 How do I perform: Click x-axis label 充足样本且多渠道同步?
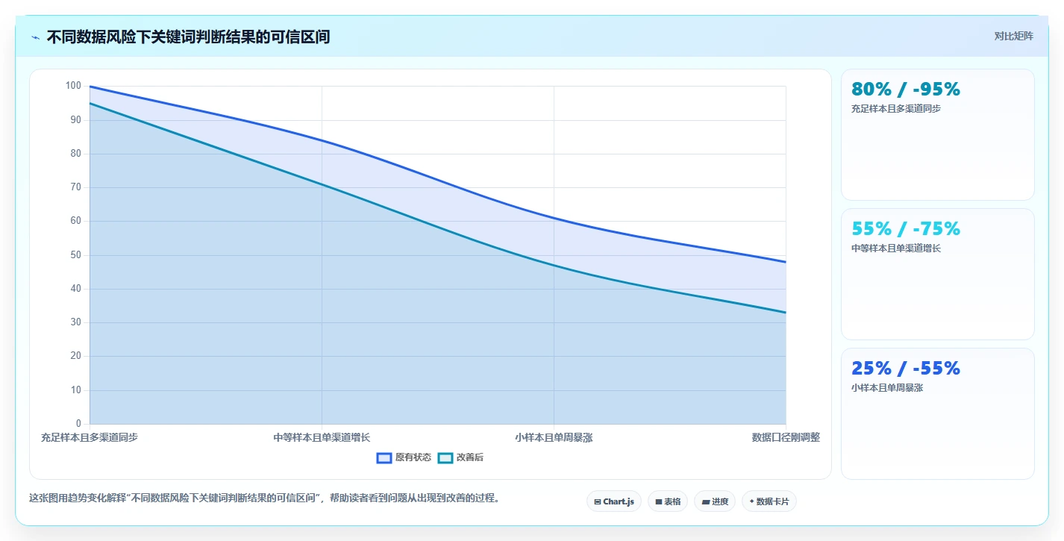[90, 437]
